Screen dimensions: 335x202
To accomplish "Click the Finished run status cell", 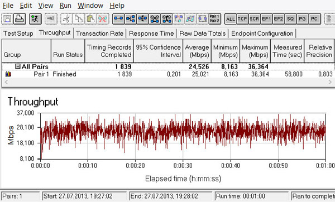I will 64,74.
